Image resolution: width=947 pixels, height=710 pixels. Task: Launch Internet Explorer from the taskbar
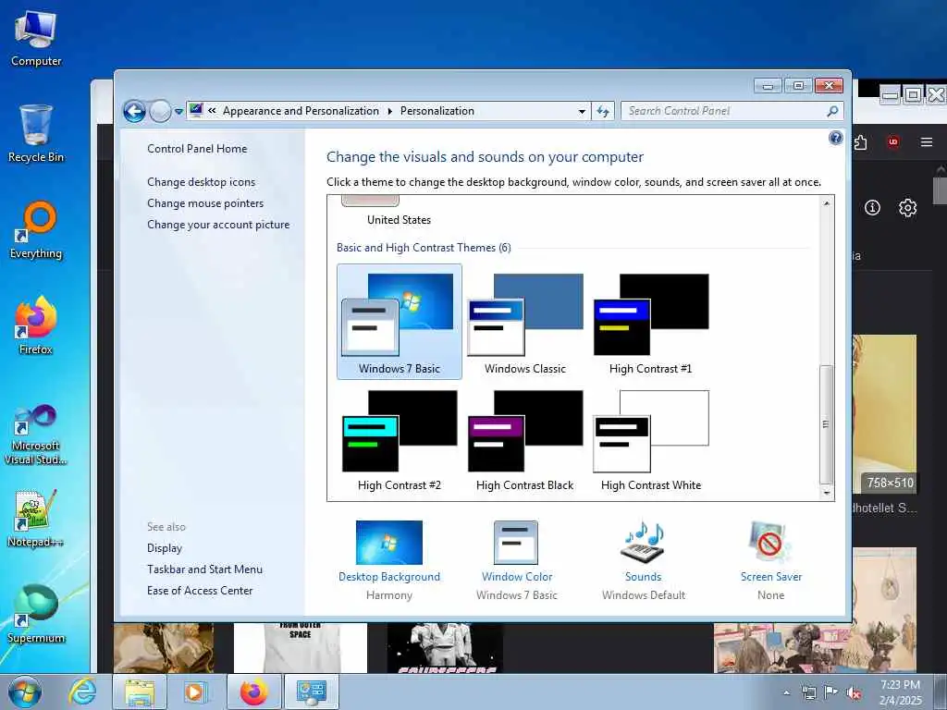point(82,692)
